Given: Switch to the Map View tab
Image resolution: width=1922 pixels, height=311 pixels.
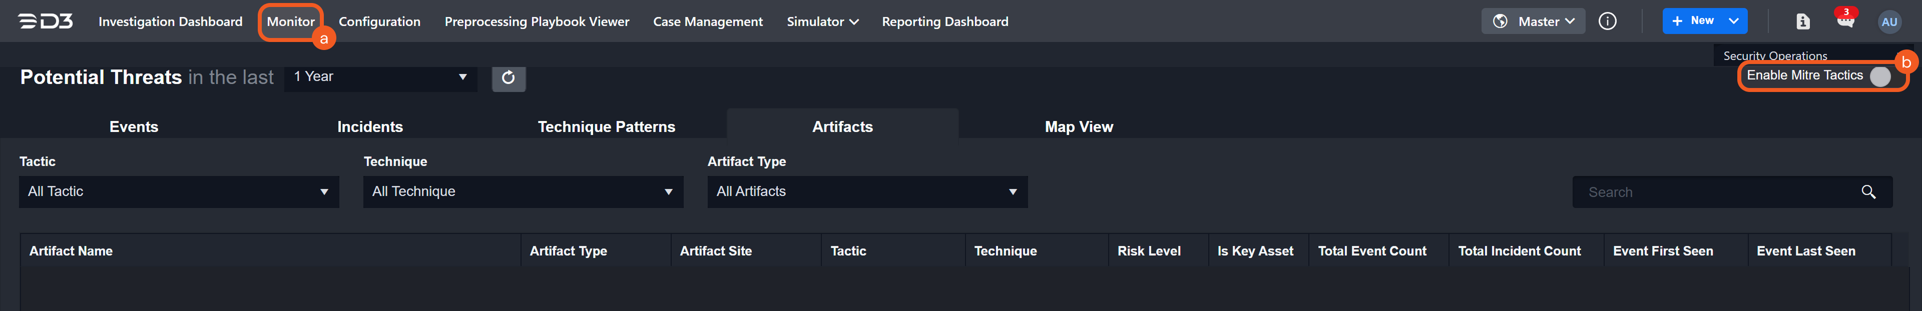Looking at the screenshot, I should click(x=1078, y=127).
